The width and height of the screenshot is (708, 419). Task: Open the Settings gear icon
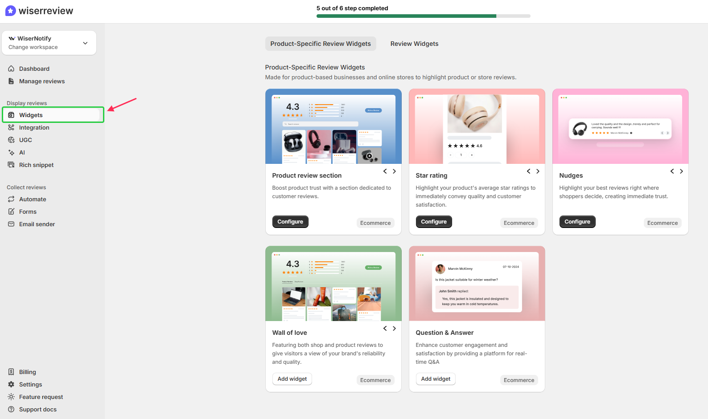click(11, 384)
